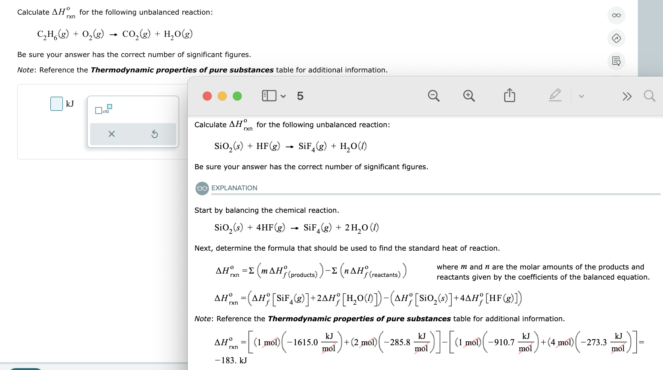Click the X button to clear the answer
This screenshot has height=370, width=663.
(x=111, y=134)
